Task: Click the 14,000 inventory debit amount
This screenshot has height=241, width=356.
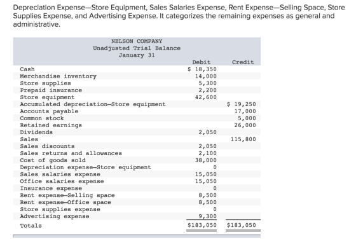Action: (x=206, y=76)
